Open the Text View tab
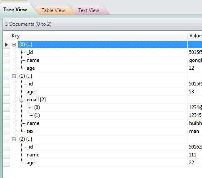The width and height of the screenshot is (202, 178). tap(89, 10)
